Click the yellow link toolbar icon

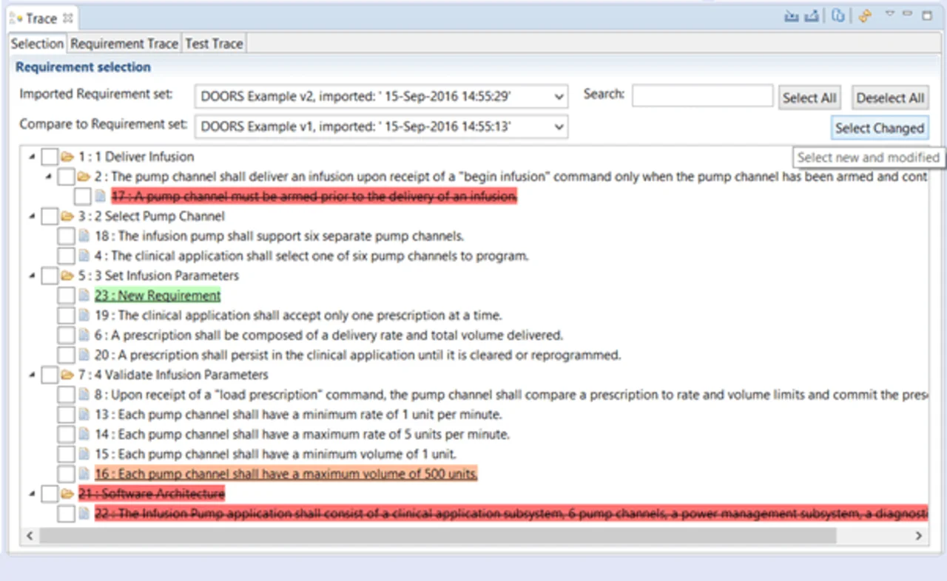click(864, 16)
